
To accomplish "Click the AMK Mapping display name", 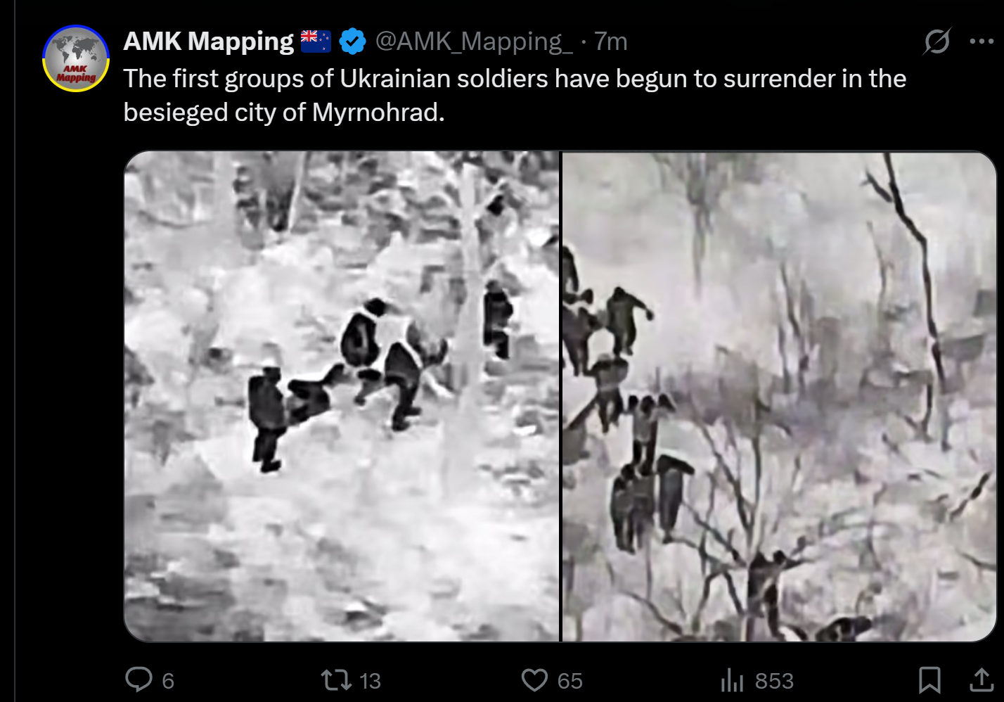I will [208, 42].
